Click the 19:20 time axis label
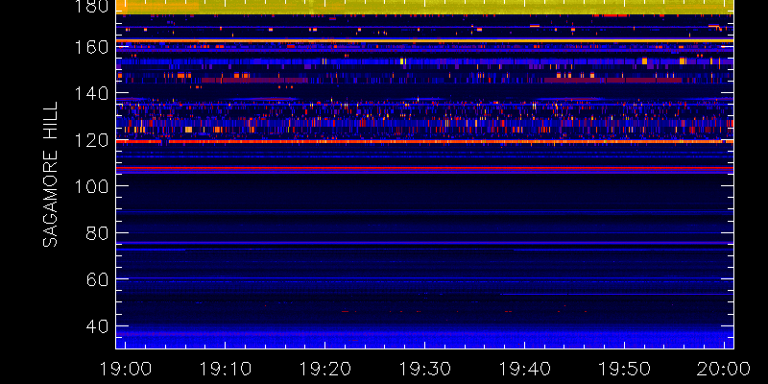 coord(324,368)
